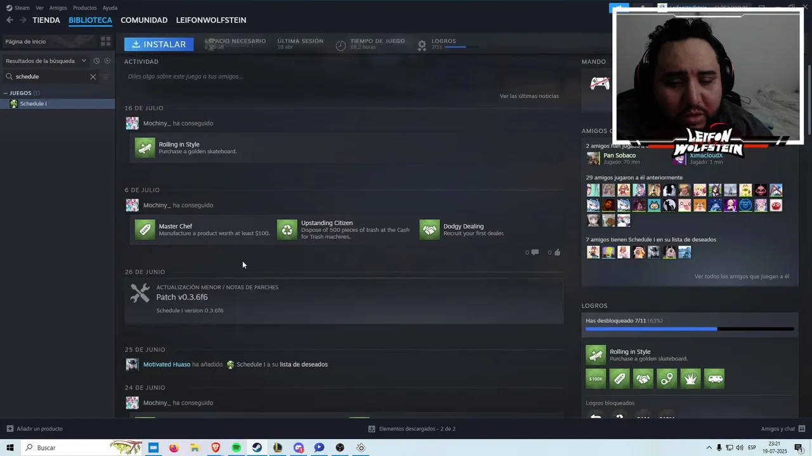The width and height of the screenshot is (812, 456).
Task: Open the LEIFONWOLFSTEIN profile tab
Action: click(211, 20)
